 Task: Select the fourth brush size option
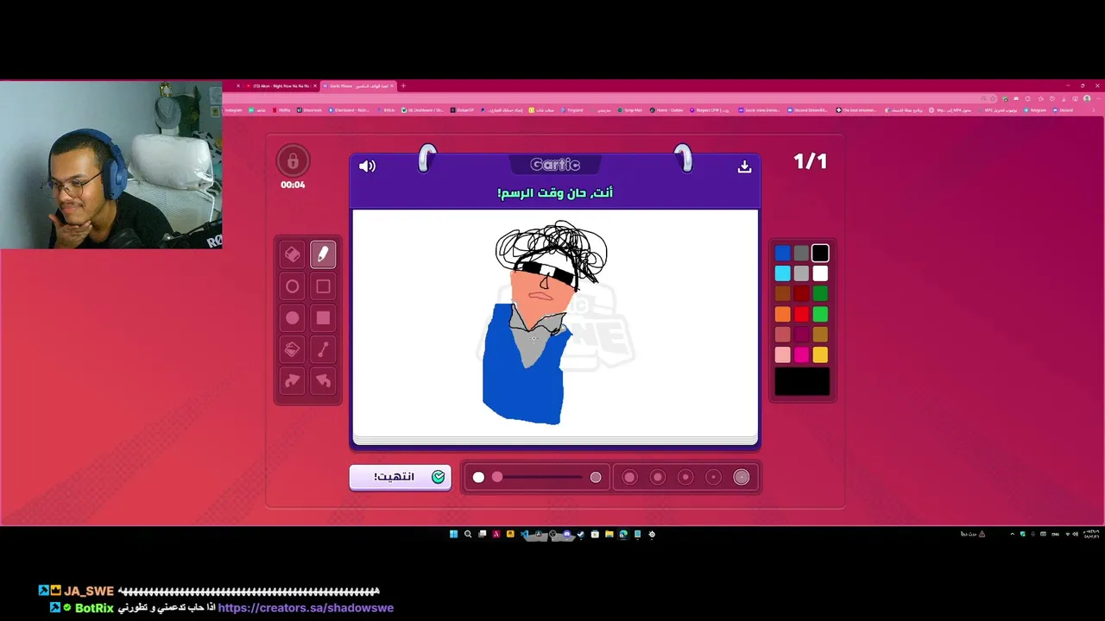[x=714, y=477]
